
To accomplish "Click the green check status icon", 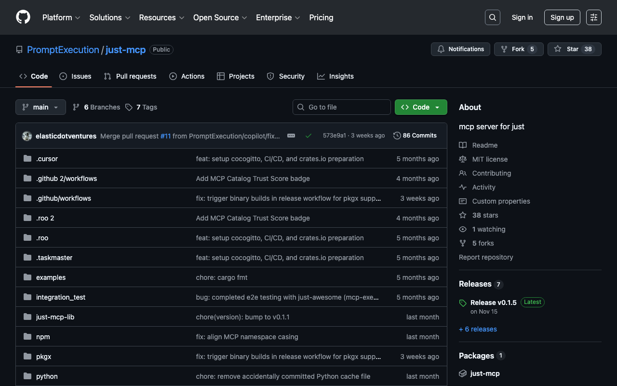I will pyautogui.click(x=308, y=136).
